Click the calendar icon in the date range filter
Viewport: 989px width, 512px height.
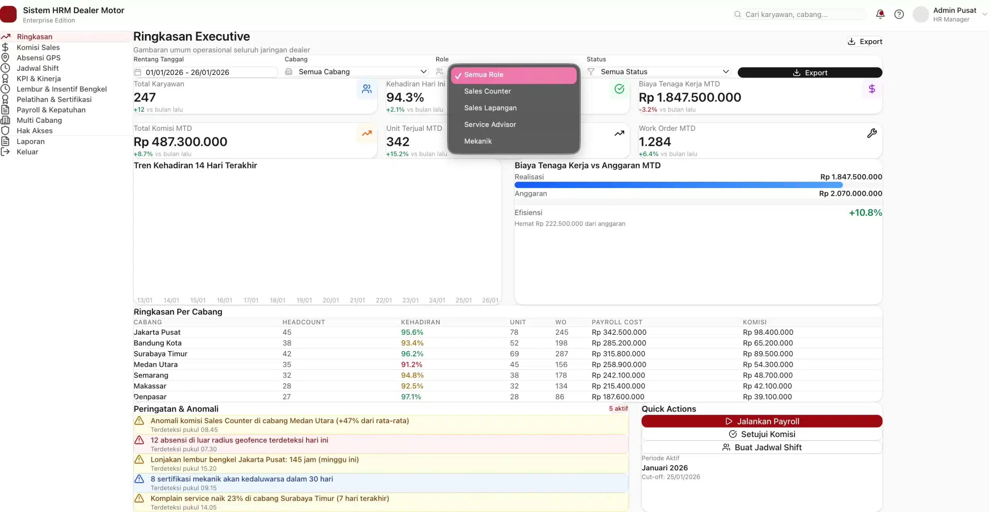[138, 72]
